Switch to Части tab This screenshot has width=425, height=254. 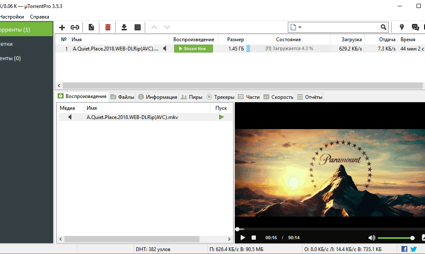249,97
